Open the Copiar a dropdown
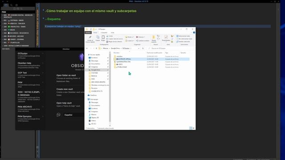 130,40
